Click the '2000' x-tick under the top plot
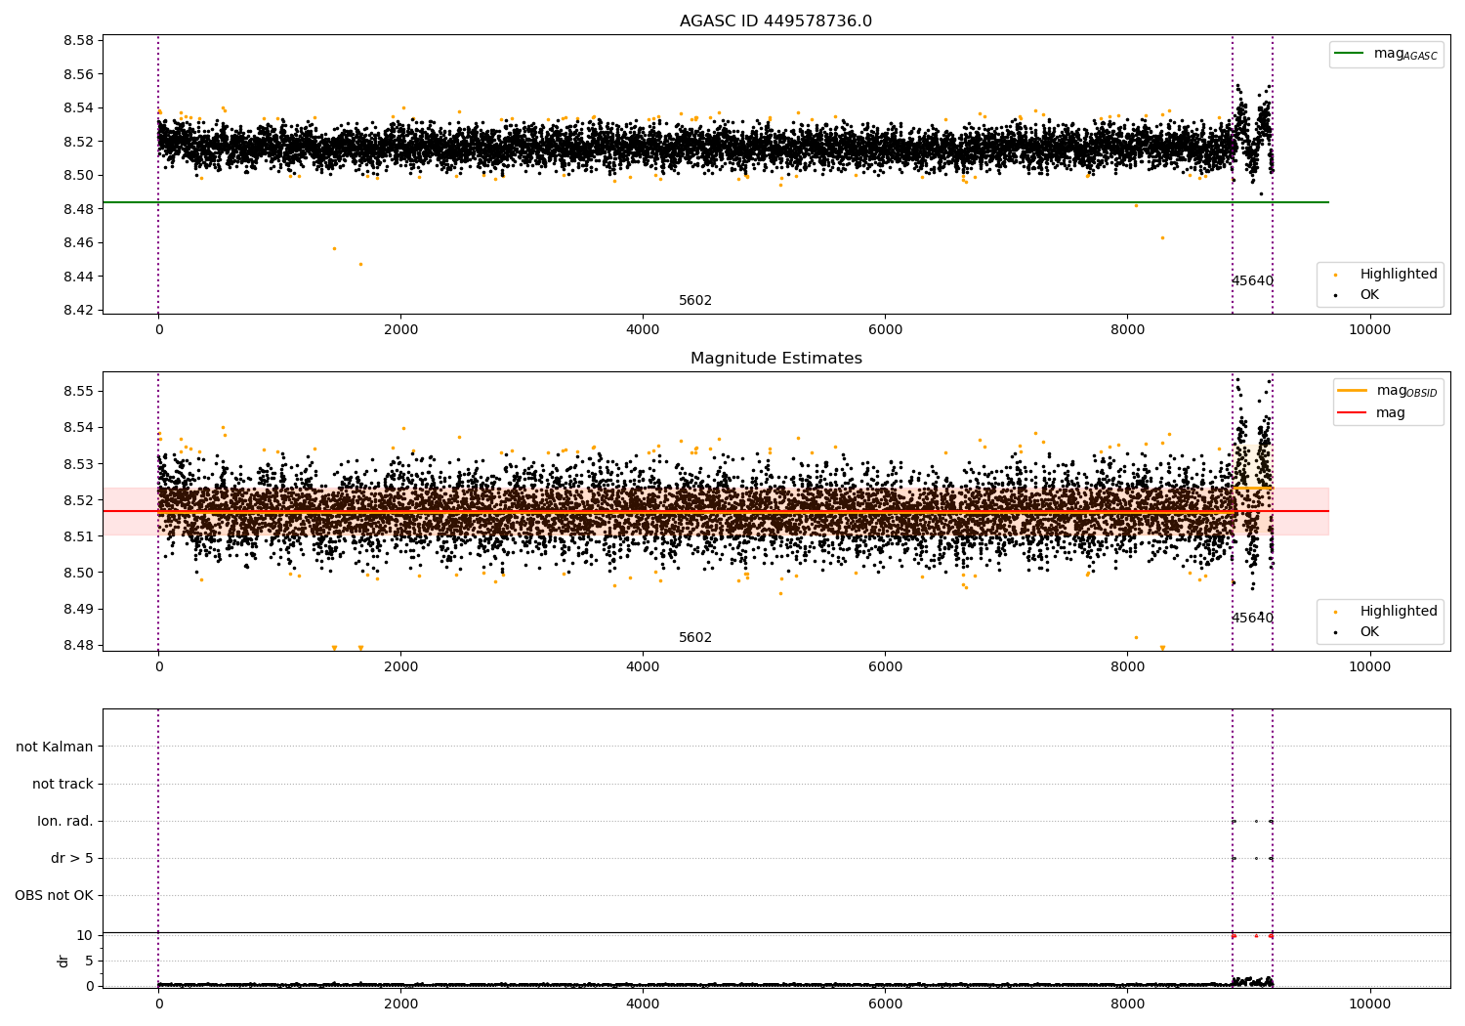Image resolution: width=1465 pixels, height=1026 pixels. [x=400, y=330]
